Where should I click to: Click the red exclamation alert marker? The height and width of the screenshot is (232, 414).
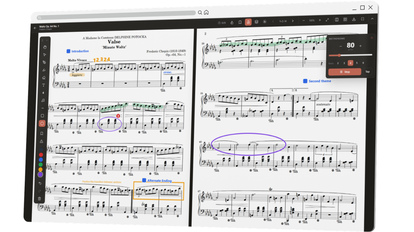click(x=118, y=116)
